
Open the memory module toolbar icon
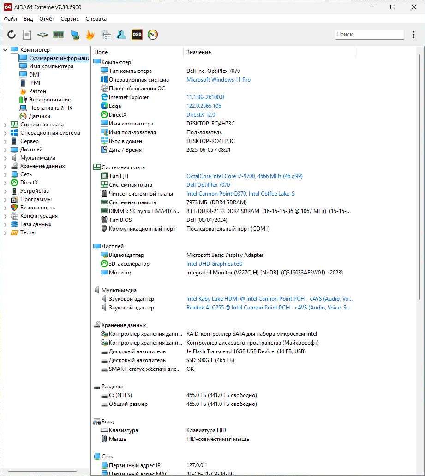coord(58,34)
